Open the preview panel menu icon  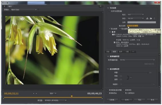point(100,6)
